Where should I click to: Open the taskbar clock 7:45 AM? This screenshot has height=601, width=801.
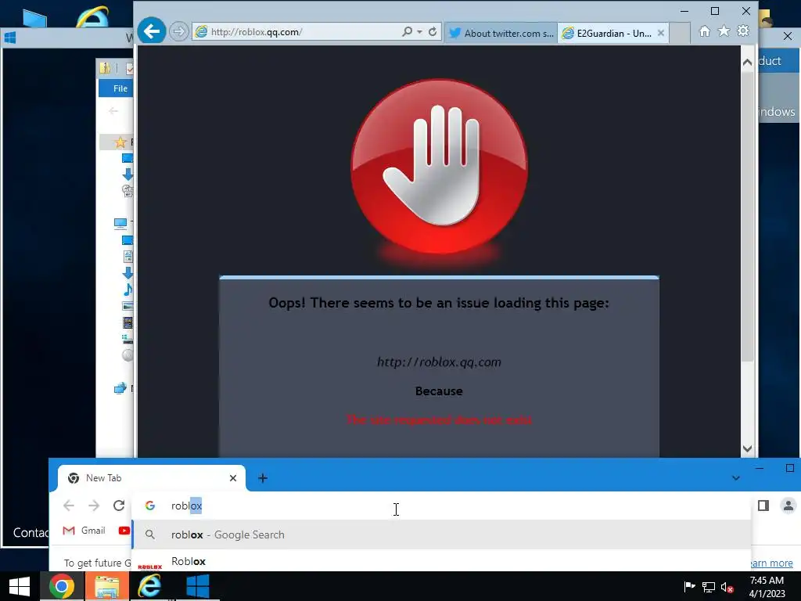tap(767, 587)
